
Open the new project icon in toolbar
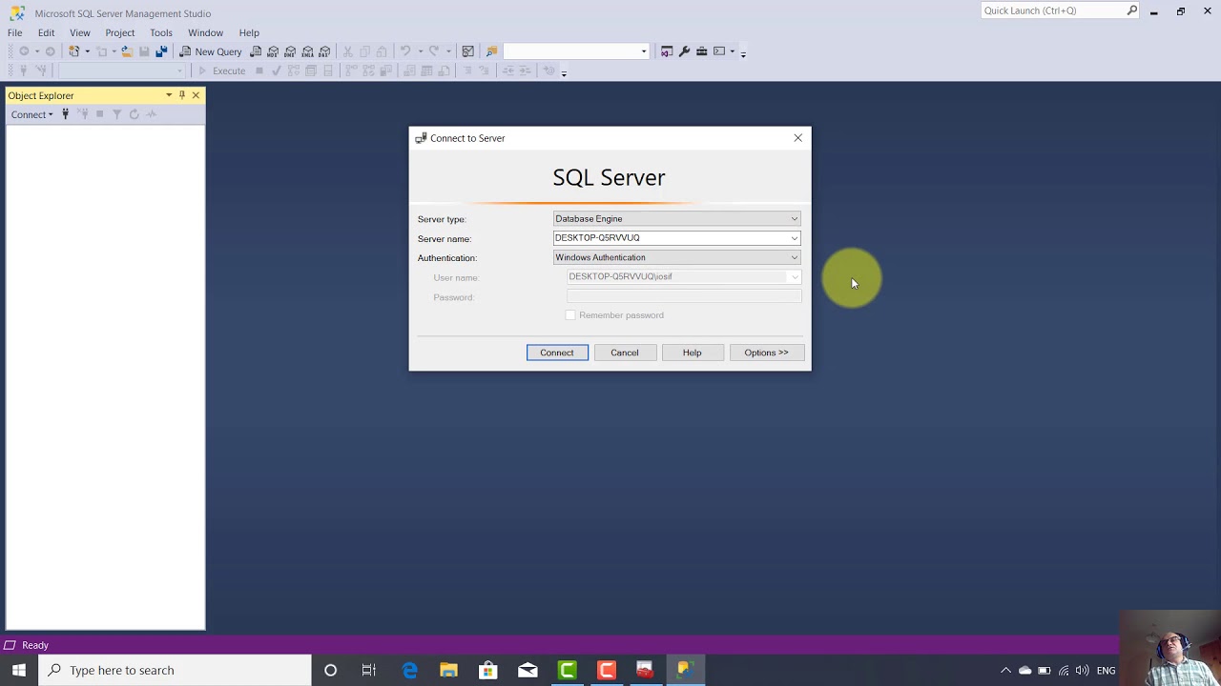click(x=73, y=51)
